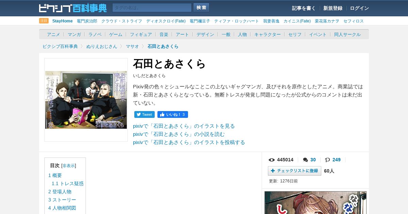408x214 pixels.
Task: Open the ディオスクロイ(Fate) trending tag
Action: coord(166,21)
